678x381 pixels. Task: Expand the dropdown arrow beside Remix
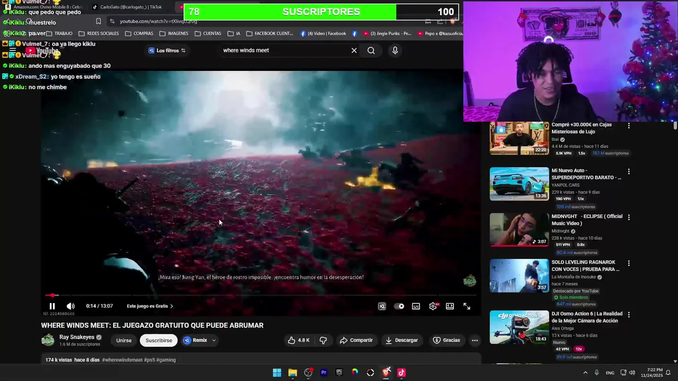[213, 340]
